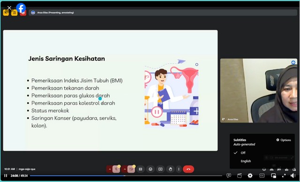Close the Facebook video with the X icon

pos(9,8)
